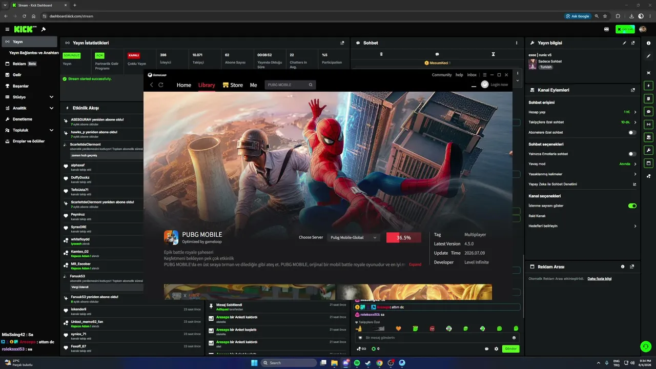Open Yavaş mod options
This screenshot has width=656, height=369.
pyautogui.click(x=582, y=164)
